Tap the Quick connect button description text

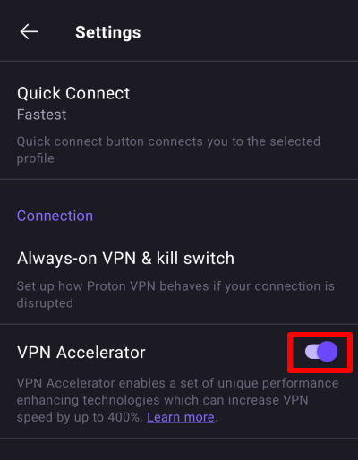tap(168, 149)
